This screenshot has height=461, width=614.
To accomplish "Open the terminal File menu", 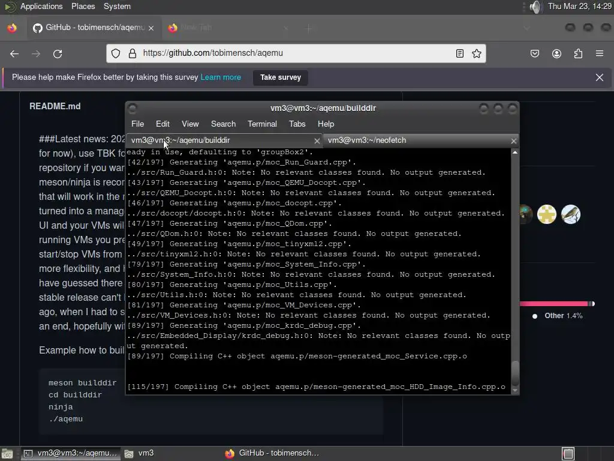I will pos(137,124).
